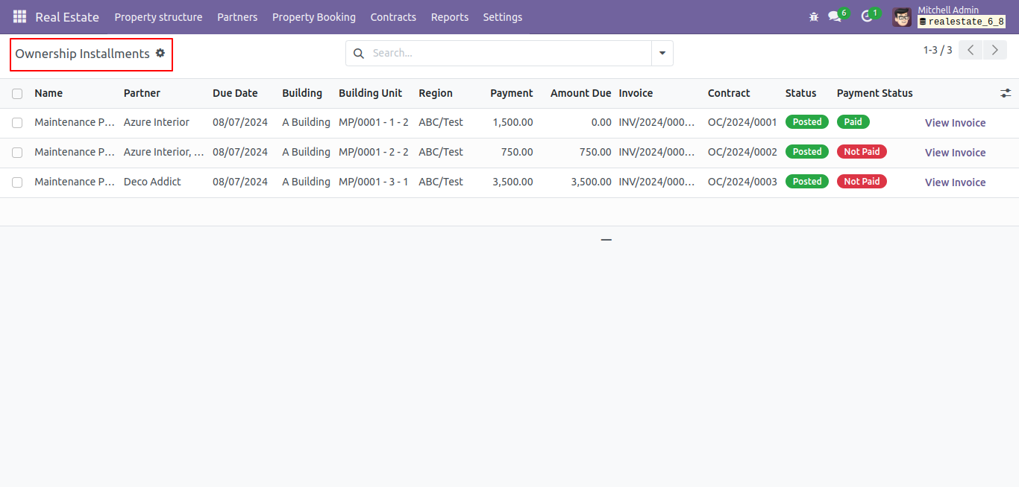Click payment amount 1,500.00
Viewport: 1019px width, 487px height.
coord(512,122)
